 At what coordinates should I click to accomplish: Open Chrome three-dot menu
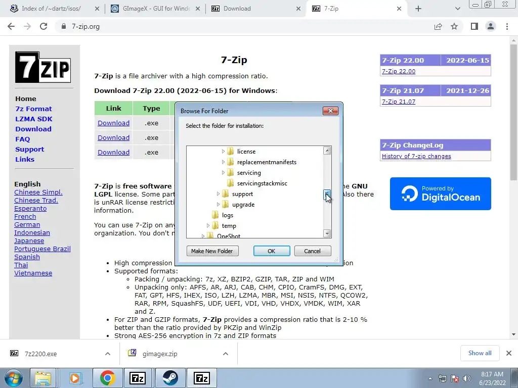(x=507, y=26)
